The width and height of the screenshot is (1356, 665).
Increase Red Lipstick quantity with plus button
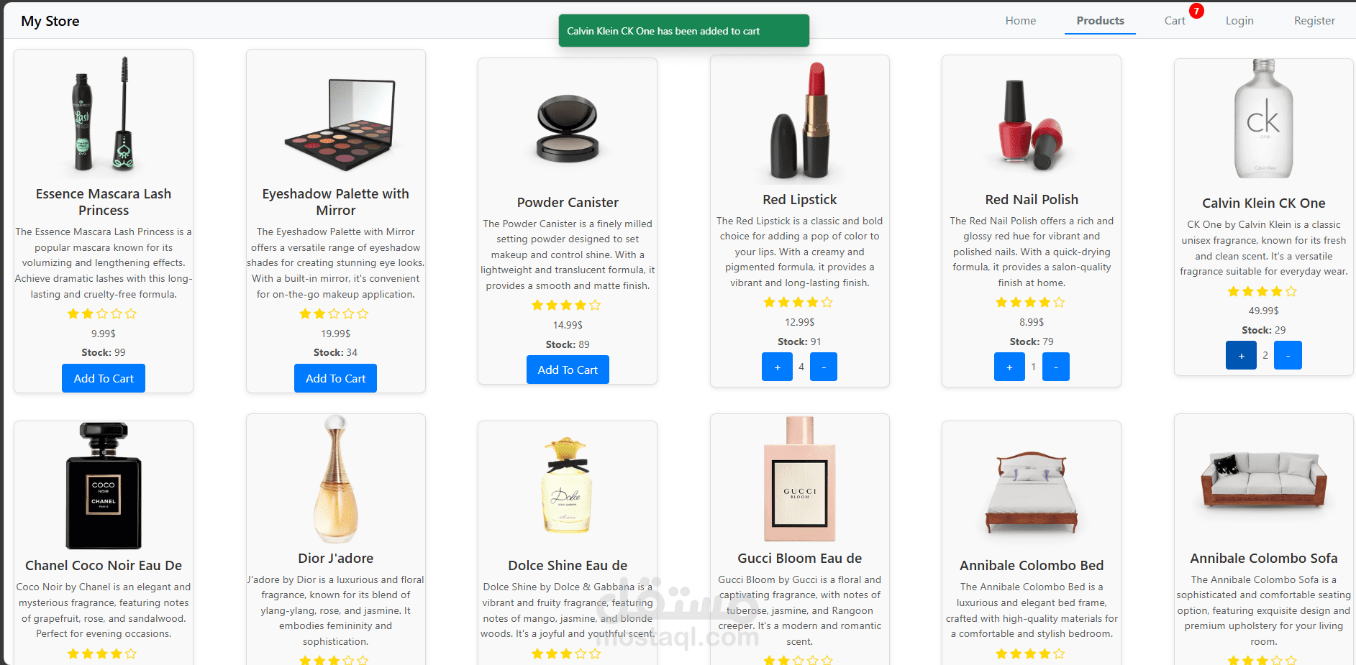[x=777, y=367]
